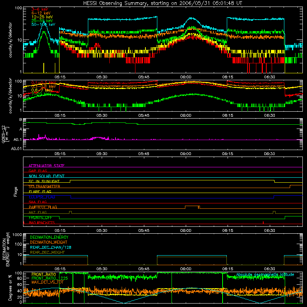
Task: Select the SC_TRANSMITTER flag label
Action: 45,187
